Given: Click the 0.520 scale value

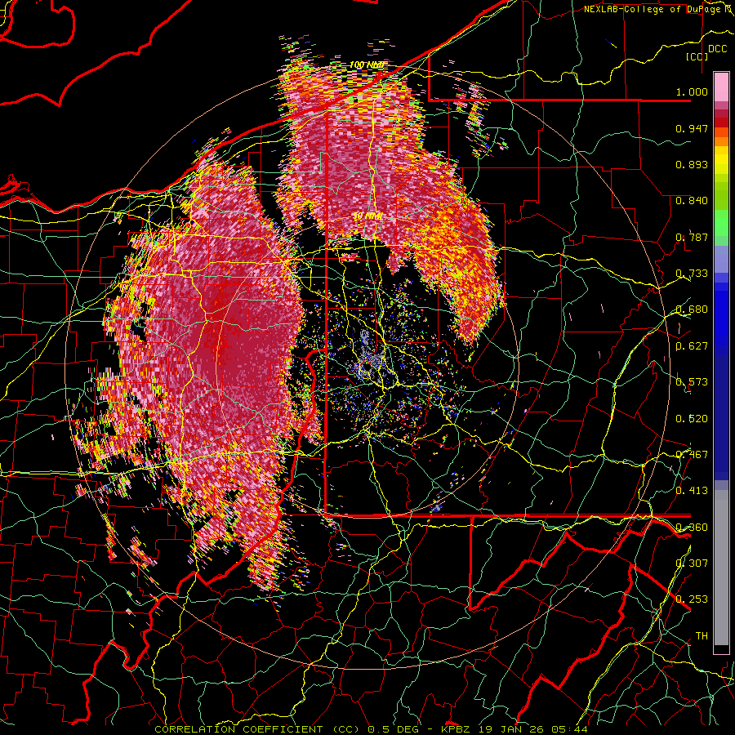Looking at the screenshot, I should click(692, 419).
